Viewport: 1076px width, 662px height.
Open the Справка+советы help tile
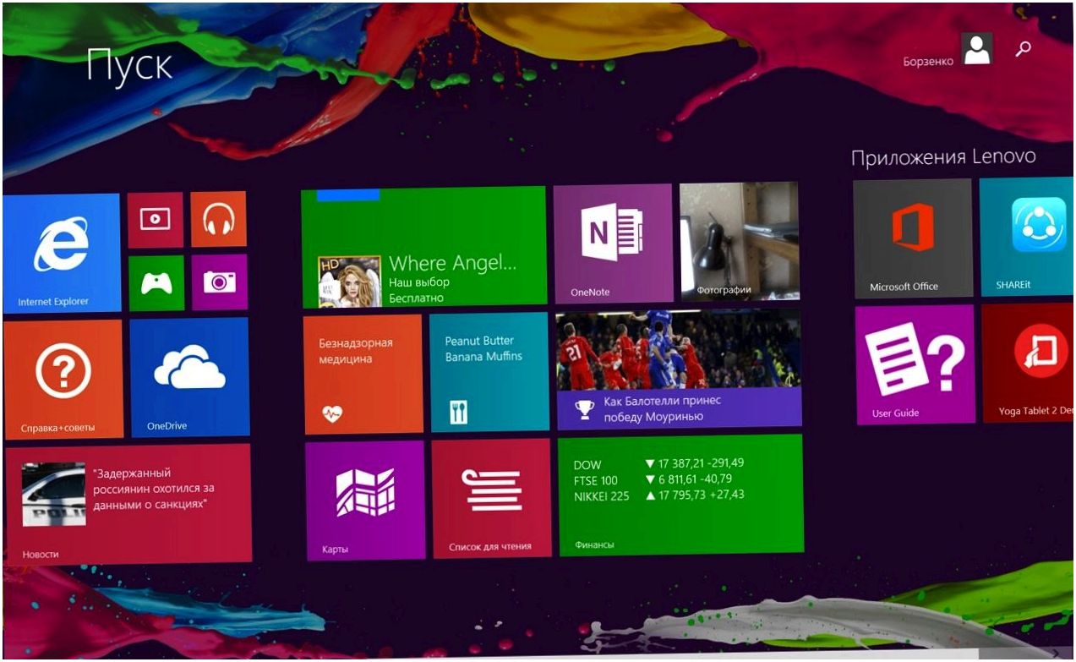click(x=63, y=379)
